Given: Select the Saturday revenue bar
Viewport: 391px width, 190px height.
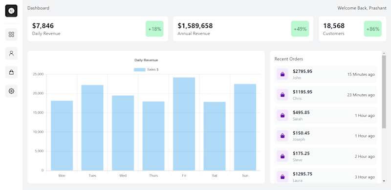Looking at the screenshot, I should pos(215,136).
